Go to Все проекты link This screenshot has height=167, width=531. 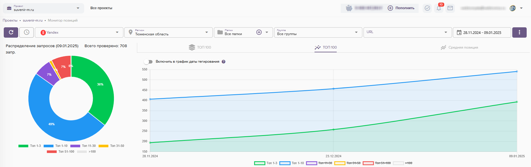coord(101,8)
